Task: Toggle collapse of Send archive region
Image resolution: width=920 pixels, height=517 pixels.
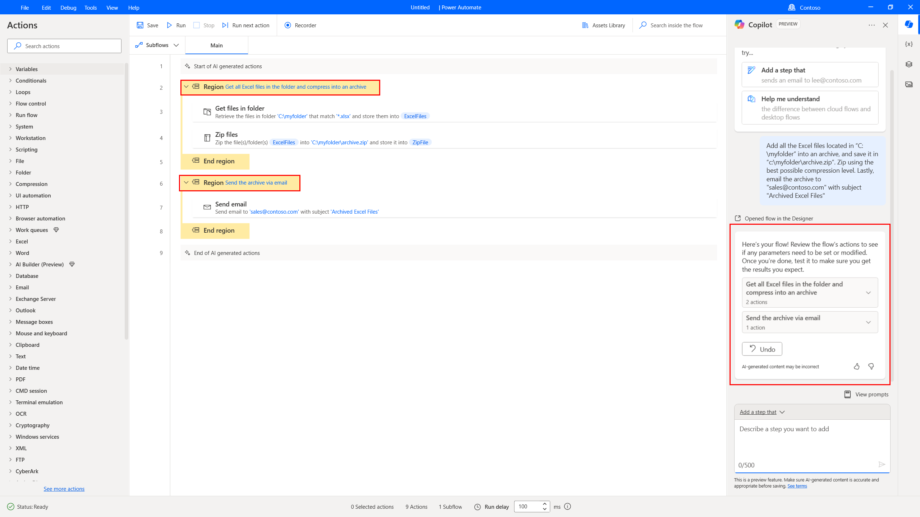Action: 187,183
